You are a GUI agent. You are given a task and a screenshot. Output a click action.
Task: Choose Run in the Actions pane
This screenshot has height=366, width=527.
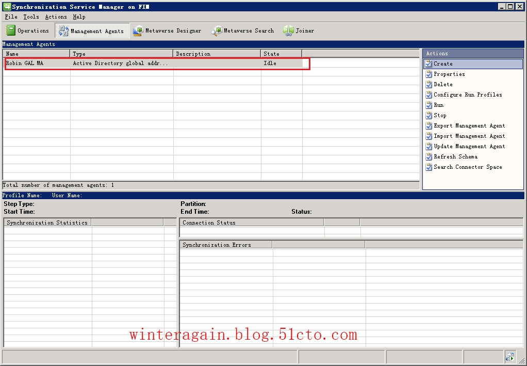click(x=439, y=105)
